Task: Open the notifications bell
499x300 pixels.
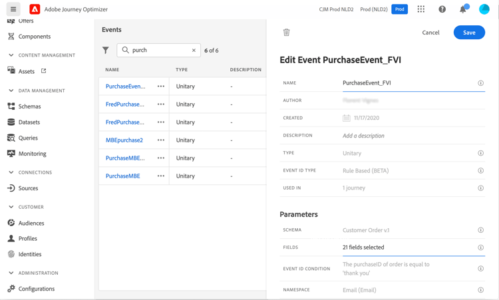Action: [x=462, y=9]
